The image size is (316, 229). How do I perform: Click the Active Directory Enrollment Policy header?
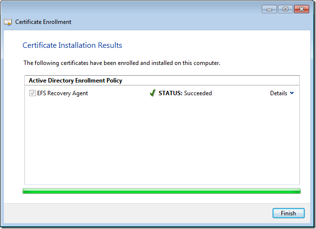pyautogui.click(x=75, y=80)
